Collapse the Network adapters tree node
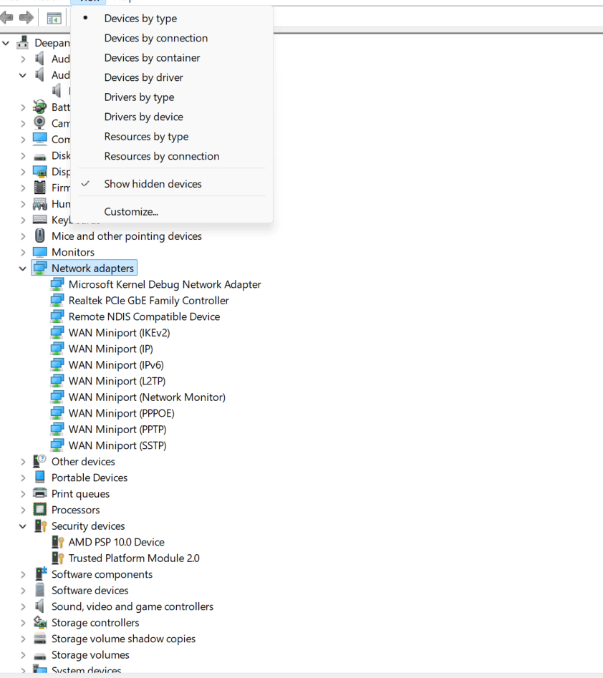 point(23,268)
